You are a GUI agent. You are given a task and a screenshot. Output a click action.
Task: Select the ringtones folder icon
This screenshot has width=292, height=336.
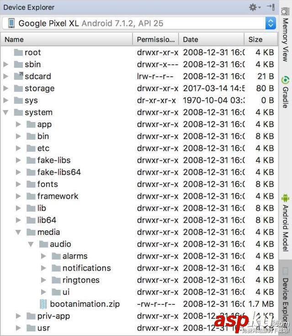pyautogui.click(x=56, y=280)
